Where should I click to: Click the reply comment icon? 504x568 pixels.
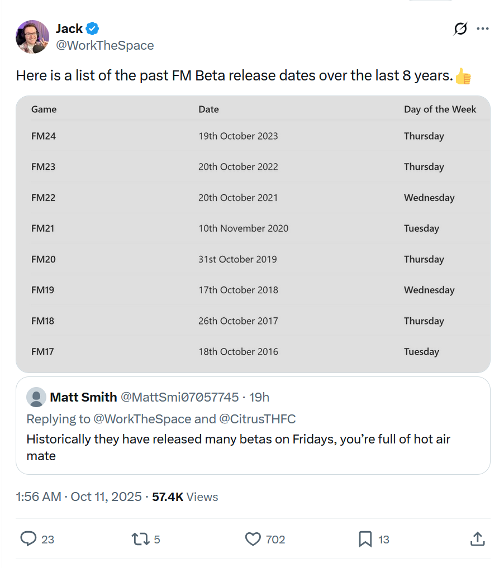coord(28,539)
